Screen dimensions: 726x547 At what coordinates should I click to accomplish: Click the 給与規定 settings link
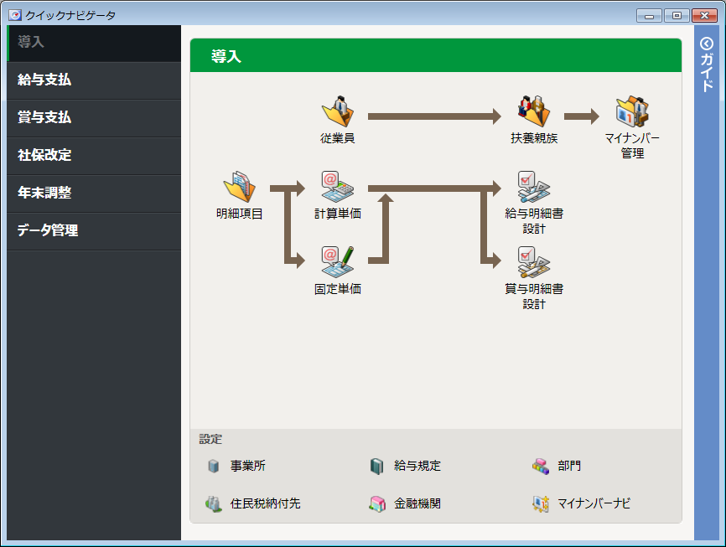point(417,466)
